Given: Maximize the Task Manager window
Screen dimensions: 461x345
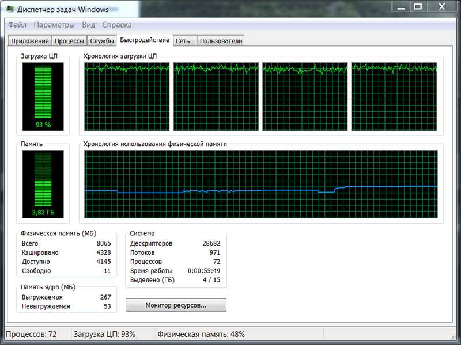Looking at the screenshot, I should [x=418, y=7].
